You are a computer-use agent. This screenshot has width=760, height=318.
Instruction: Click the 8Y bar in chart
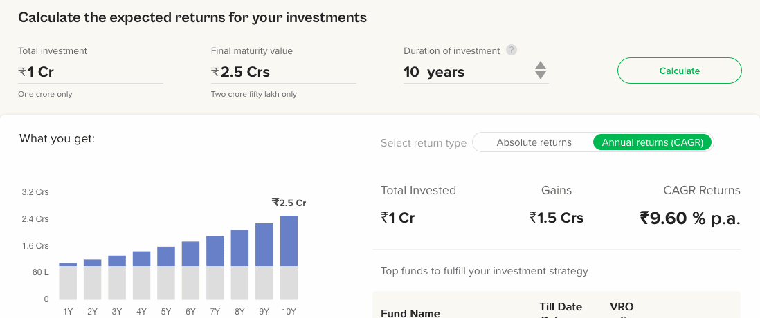point(239,264)
